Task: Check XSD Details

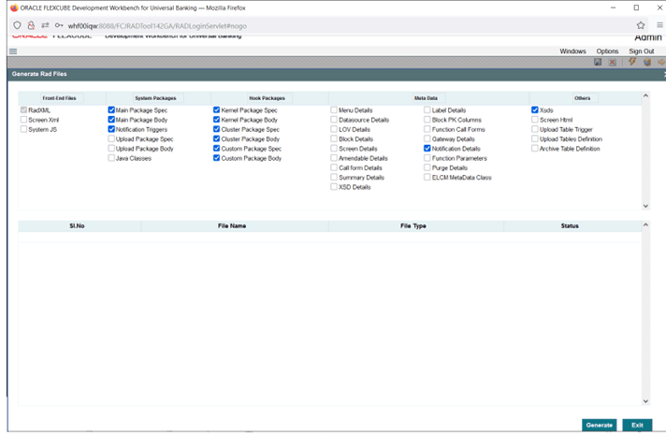Action: tap(334, 187)
